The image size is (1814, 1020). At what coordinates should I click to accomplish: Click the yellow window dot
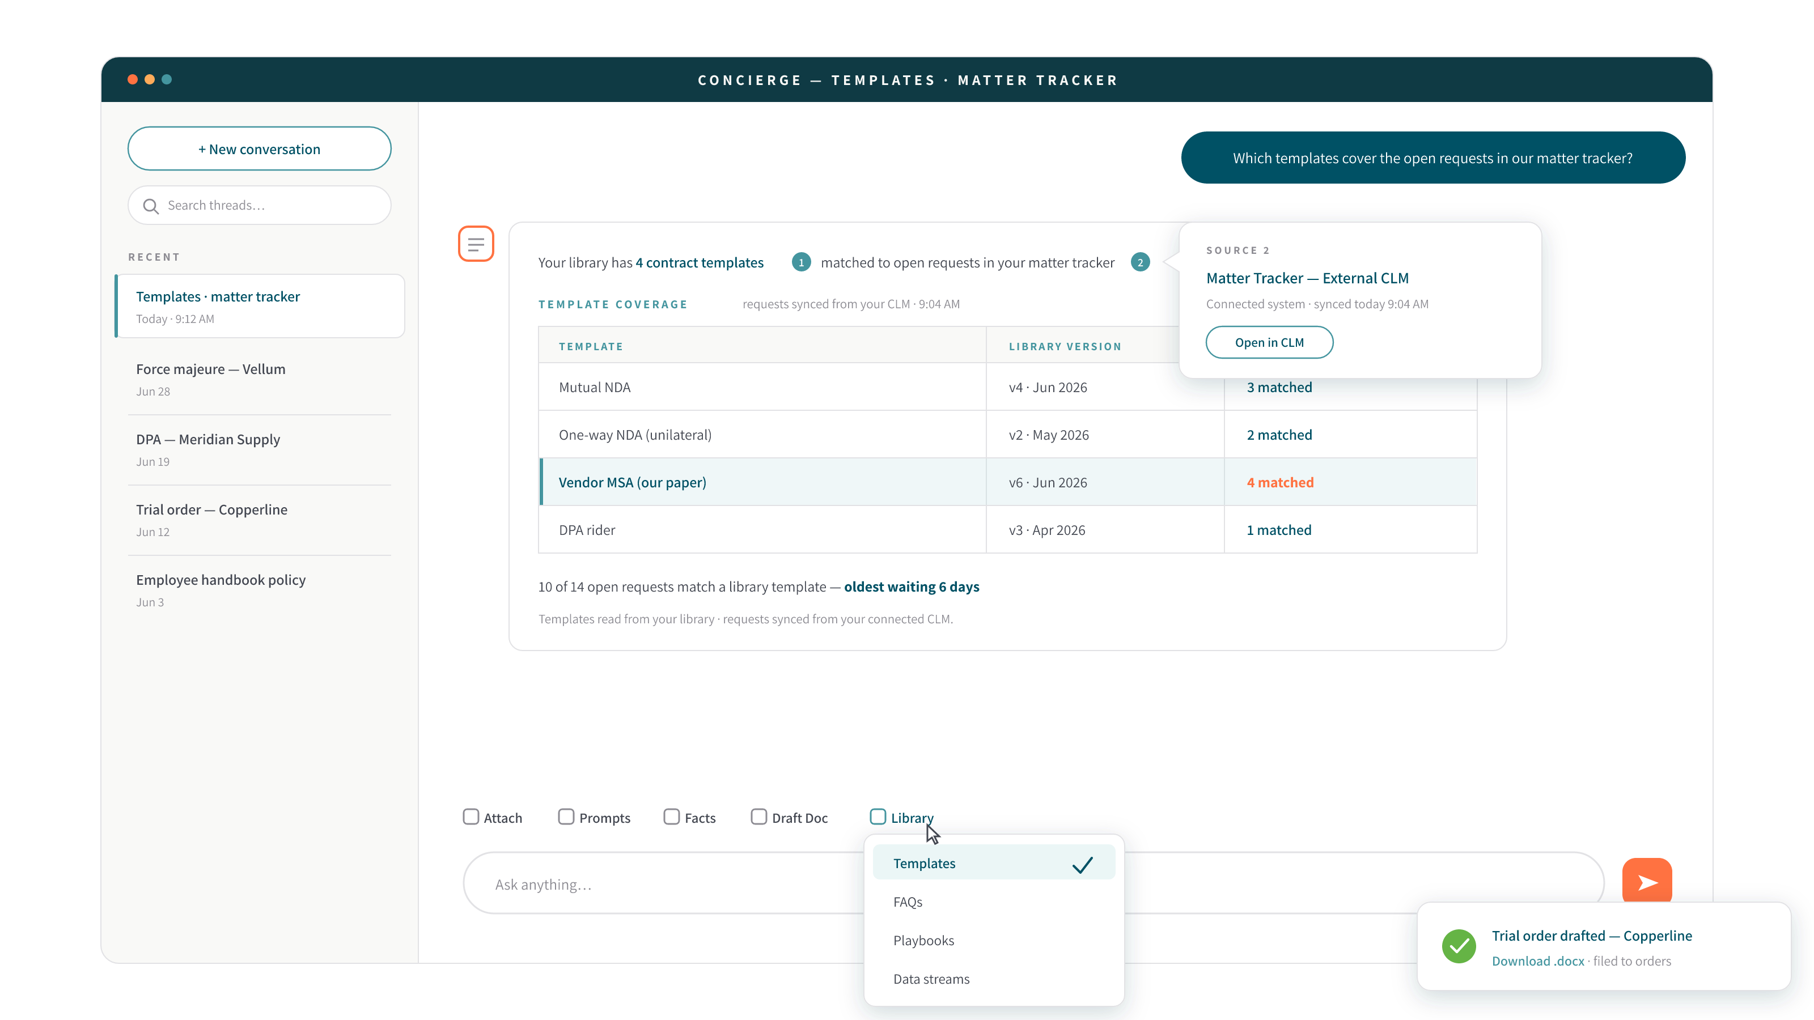[x=149, y=79]
